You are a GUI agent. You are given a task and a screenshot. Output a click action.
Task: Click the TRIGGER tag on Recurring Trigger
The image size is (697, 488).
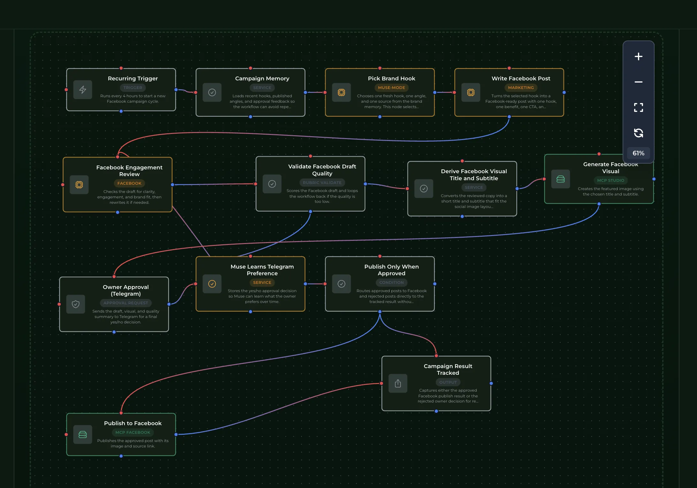coord(133,87)
